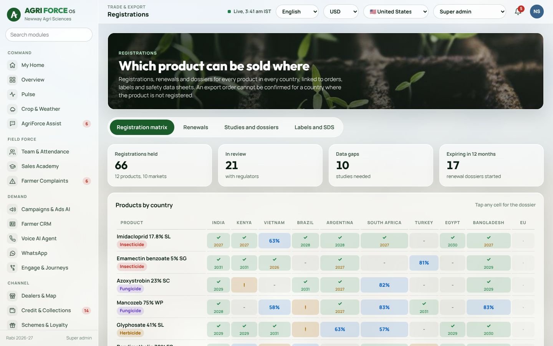Click the Overview grid icon
This screenshot has width=553, height=346.
13,80
